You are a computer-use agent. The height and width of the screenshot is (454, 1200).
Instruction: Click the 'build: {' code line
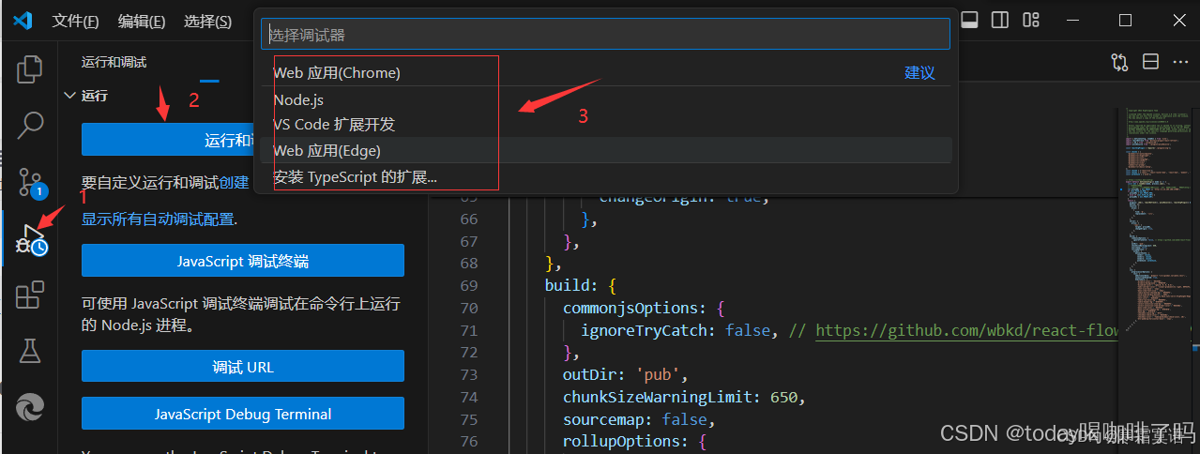point(579,285)
